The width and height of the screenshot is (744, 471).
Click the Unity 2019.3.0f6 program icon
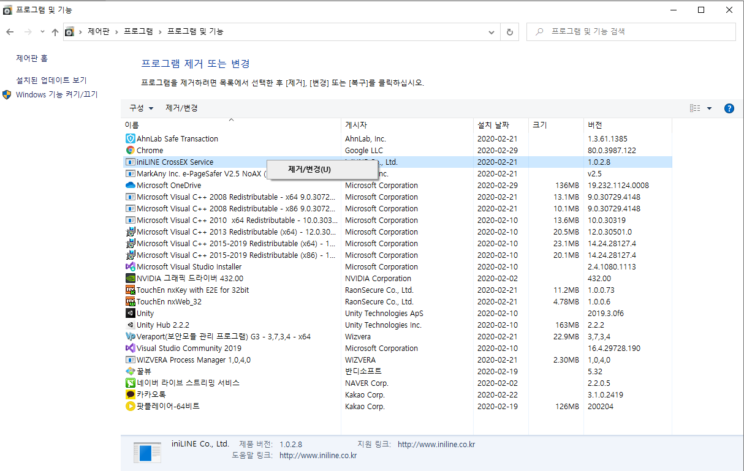tap(130, 314)
